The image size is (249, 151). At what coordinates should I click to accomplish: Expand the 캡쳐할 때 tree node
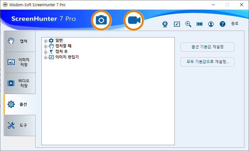45,46
